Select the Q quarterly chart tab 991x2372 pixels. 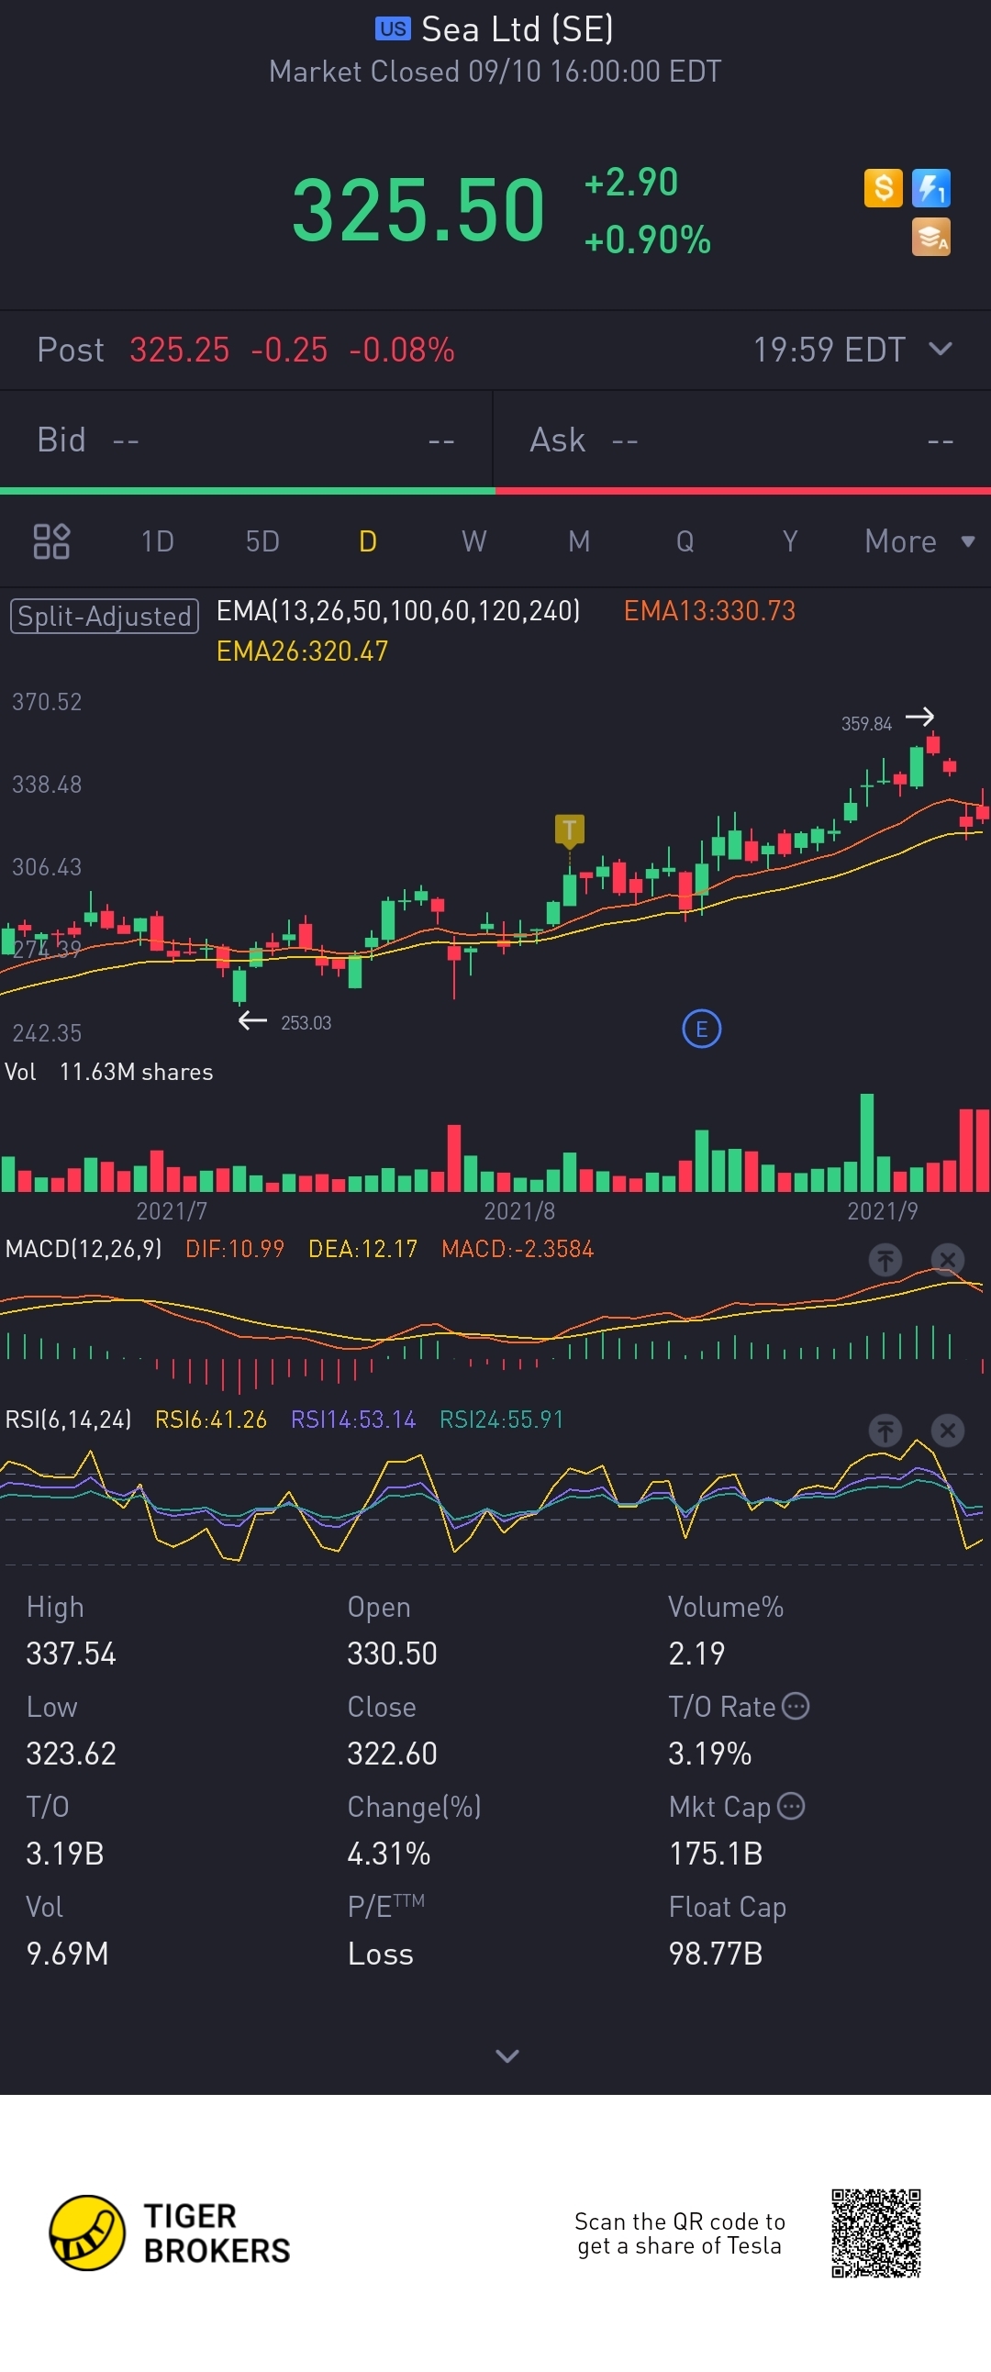(x=685, y=541)
